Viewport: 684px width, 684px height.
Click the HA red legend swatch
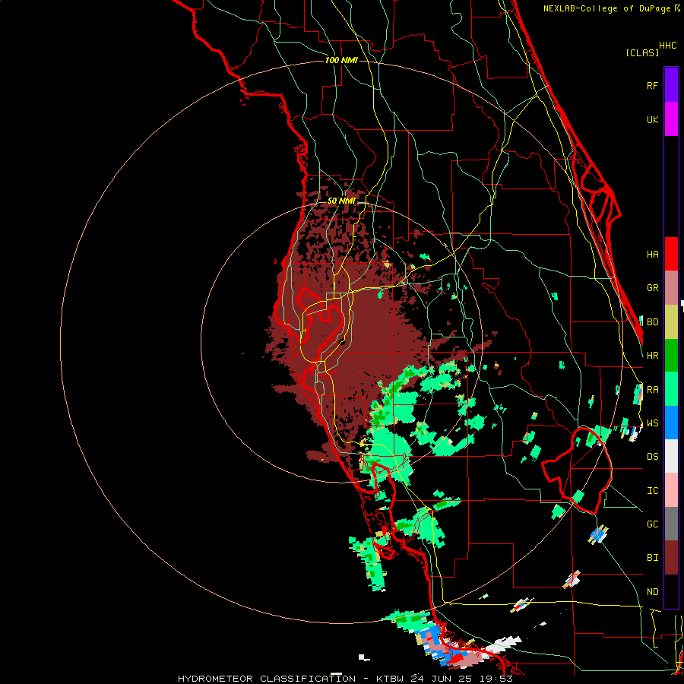(671, 254)
